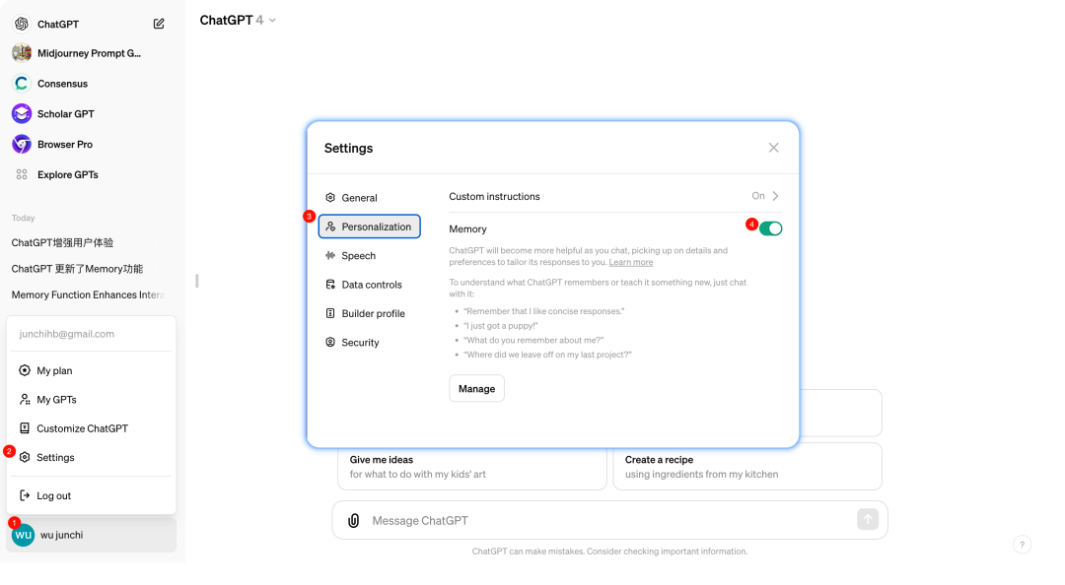This screenshot has height=585, width=1065.
Task: Open Scholar GPT from sidebar
Action: 65,114
